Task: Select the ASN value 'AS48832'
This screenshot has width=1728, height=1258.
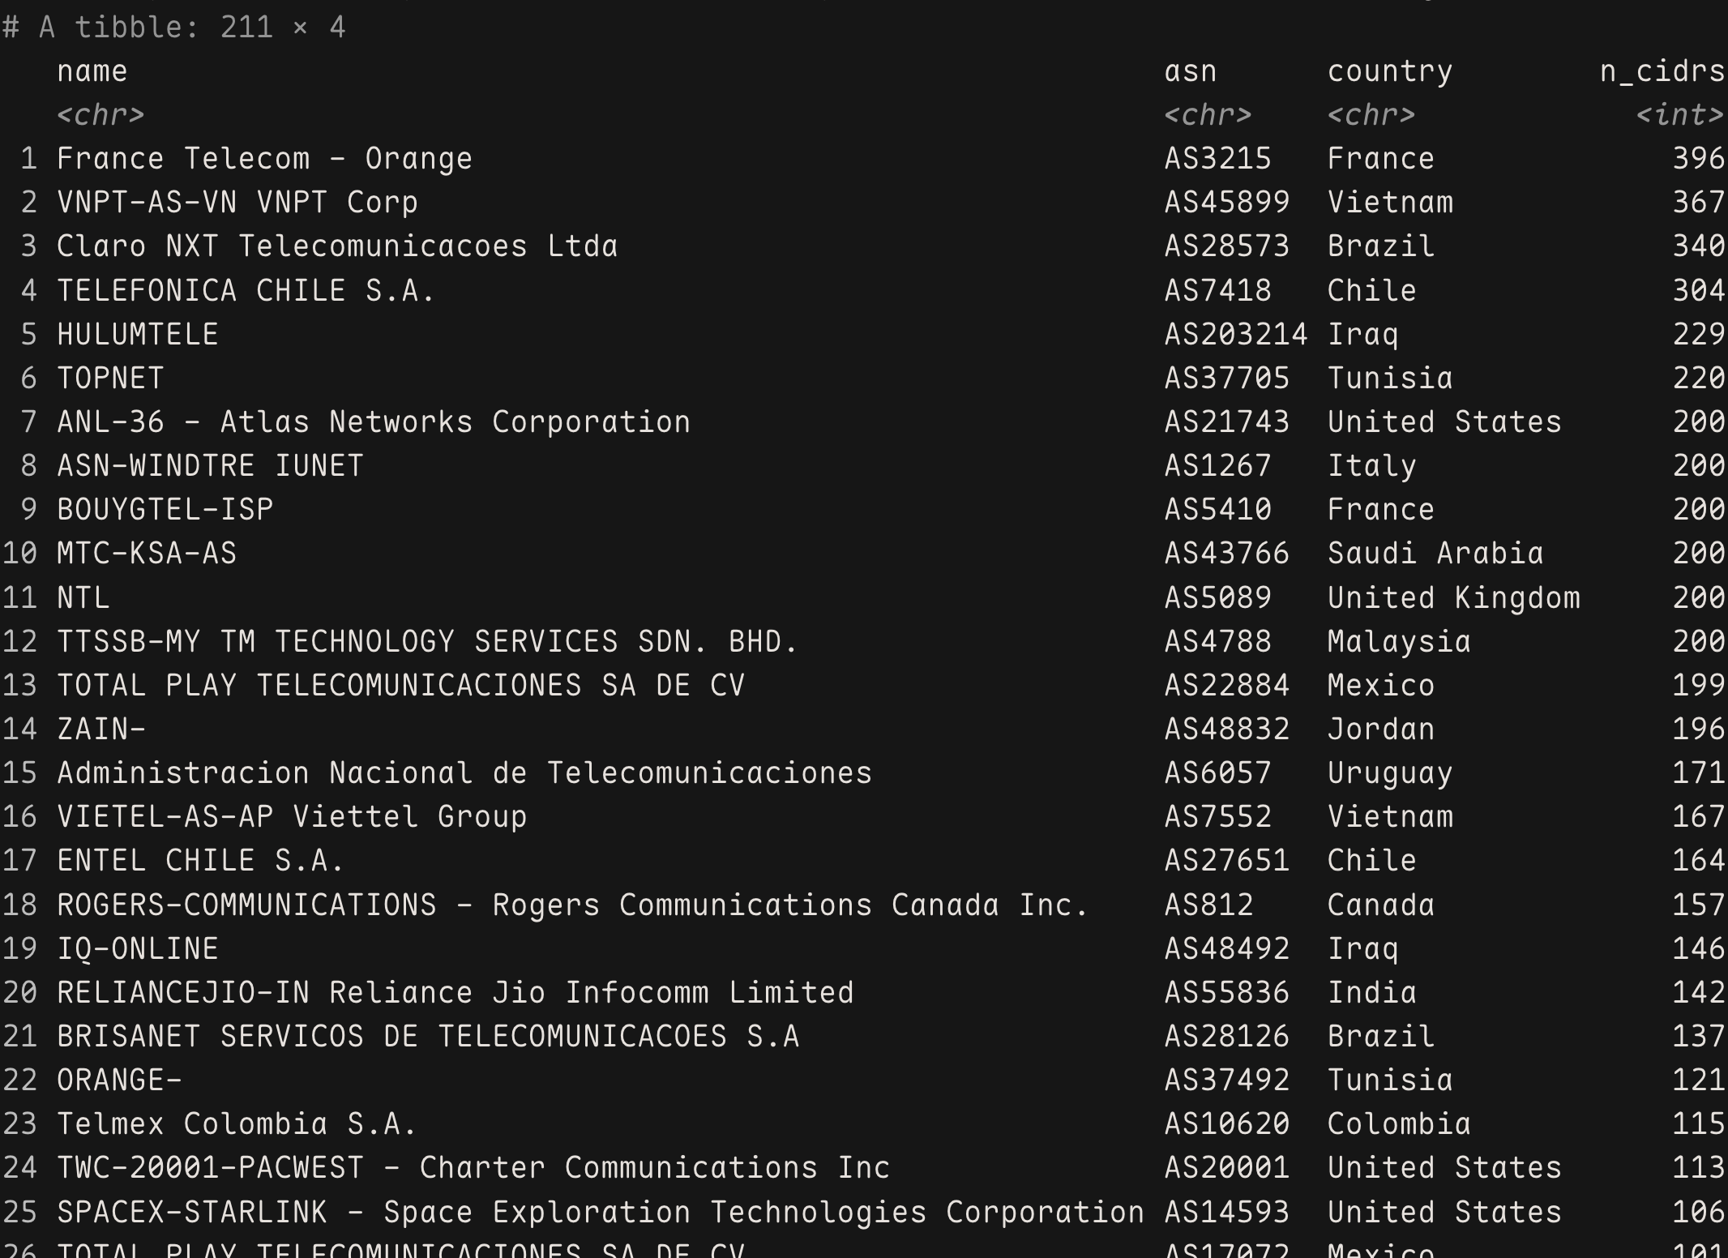Action: [x=1227, y=729]
